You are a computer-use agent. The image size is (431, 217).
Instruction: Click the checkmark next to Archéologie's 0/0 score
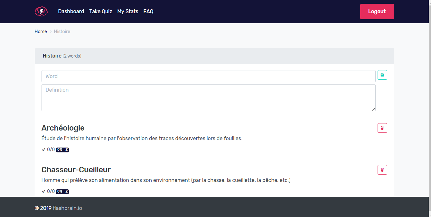[x=43, y=149]
